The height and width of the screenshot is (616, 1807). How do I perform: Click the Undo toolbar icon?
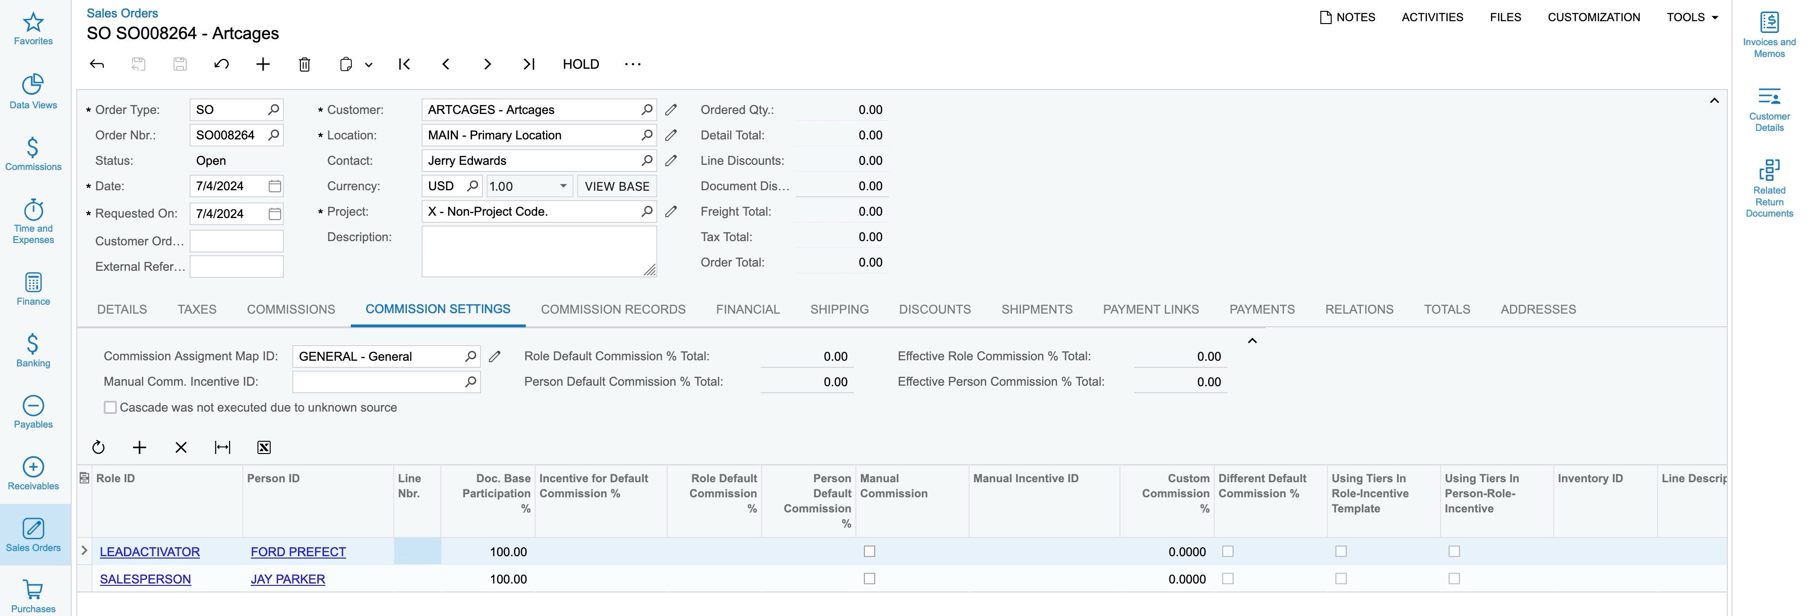(222, 65)
